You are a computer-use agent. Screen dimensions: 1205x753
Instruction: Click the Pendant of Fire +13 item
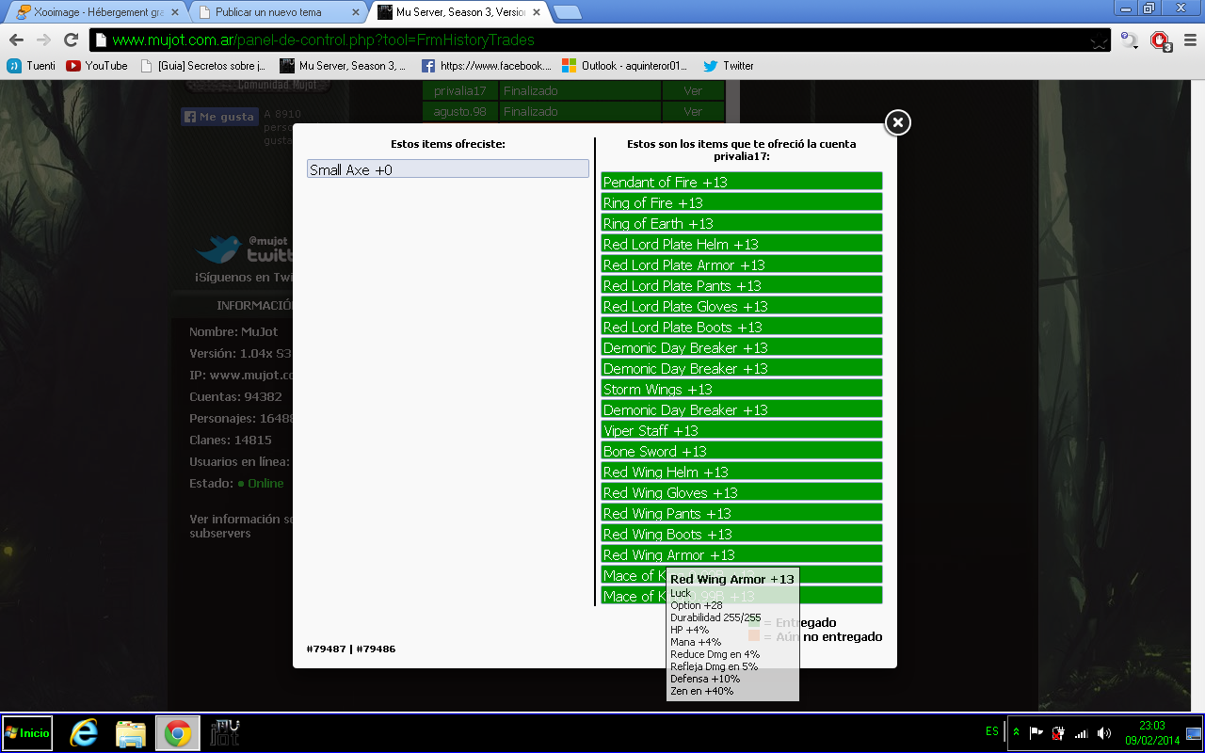[x=741, y=182]
